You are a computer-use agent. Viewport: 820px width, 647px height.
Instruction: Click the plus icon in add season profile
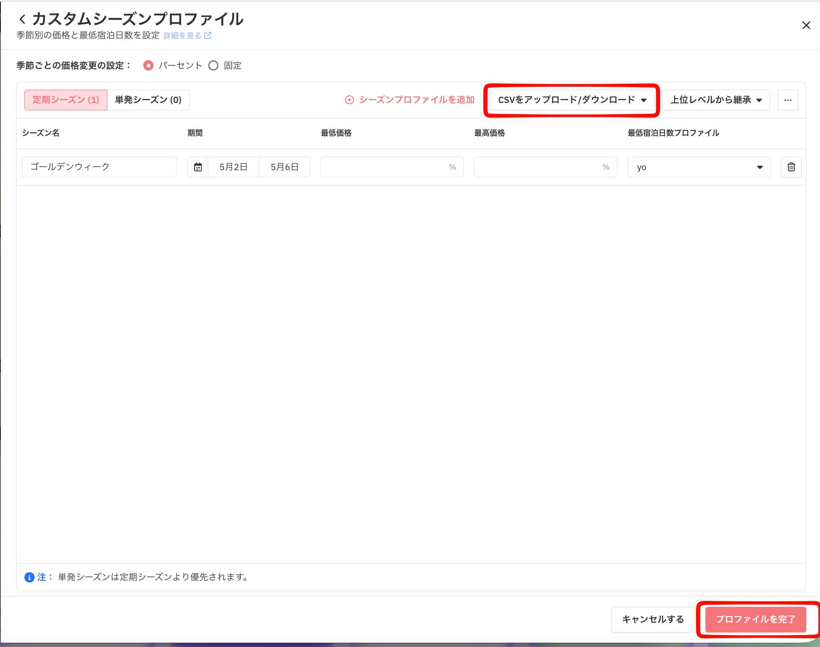point(349,100)
